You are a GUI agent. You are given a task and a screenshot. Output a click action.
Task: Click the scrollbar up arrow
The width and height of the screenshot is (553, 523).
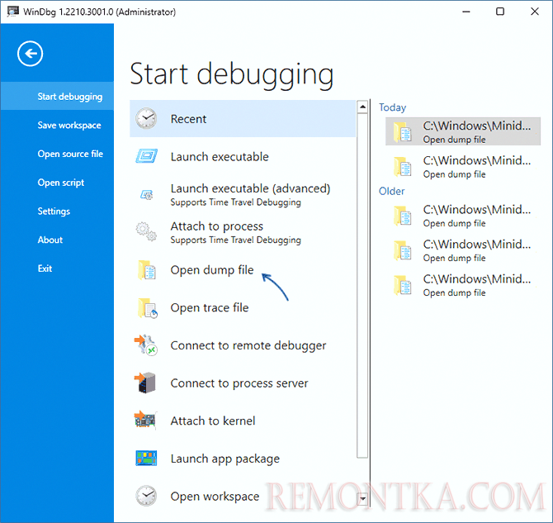tap(362, 107)
